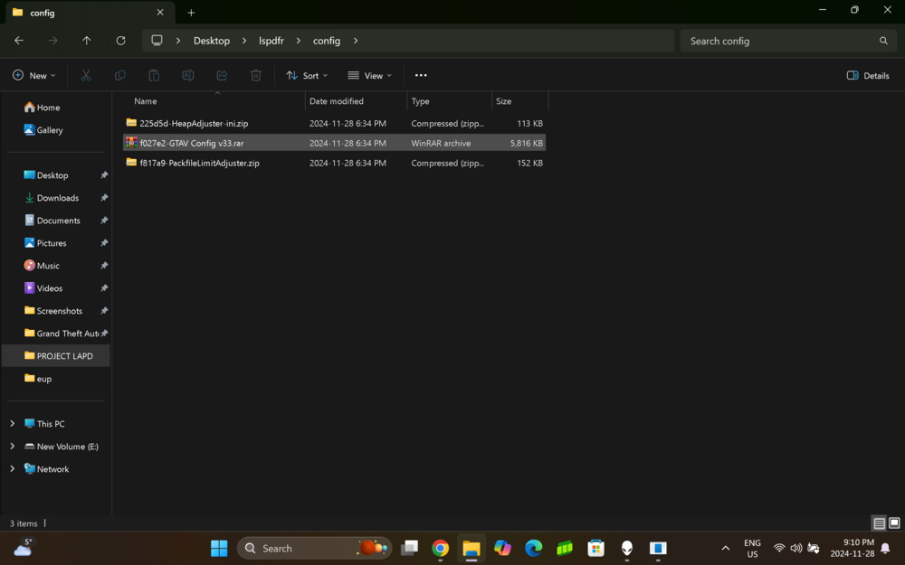This screenshot has height=565, width=905.
Task: Click the Delete icon in the toolbar
Action: pos(255,75)
